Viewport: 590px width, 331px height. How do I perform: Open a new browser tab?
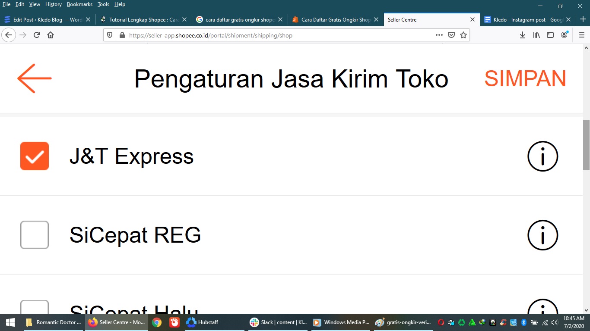(x=583, y=19)
